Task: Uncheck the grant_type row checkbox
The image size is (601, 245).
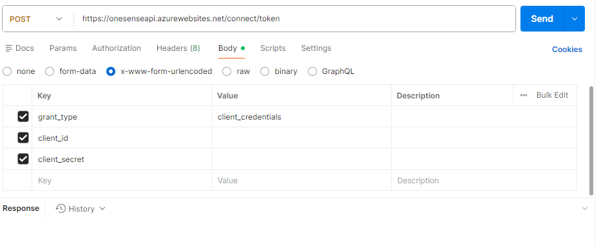Action: [x=23, y=116]
